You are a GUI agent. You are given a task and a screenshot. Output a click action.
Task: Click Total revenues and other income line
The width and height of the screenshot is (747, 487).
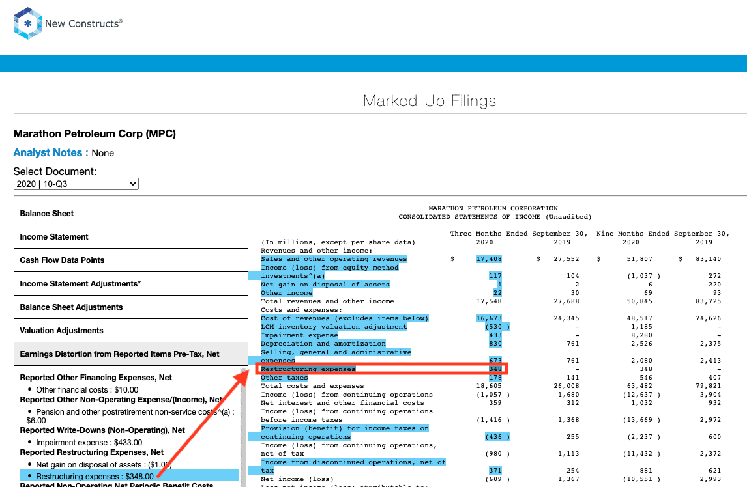pos(327,301)
